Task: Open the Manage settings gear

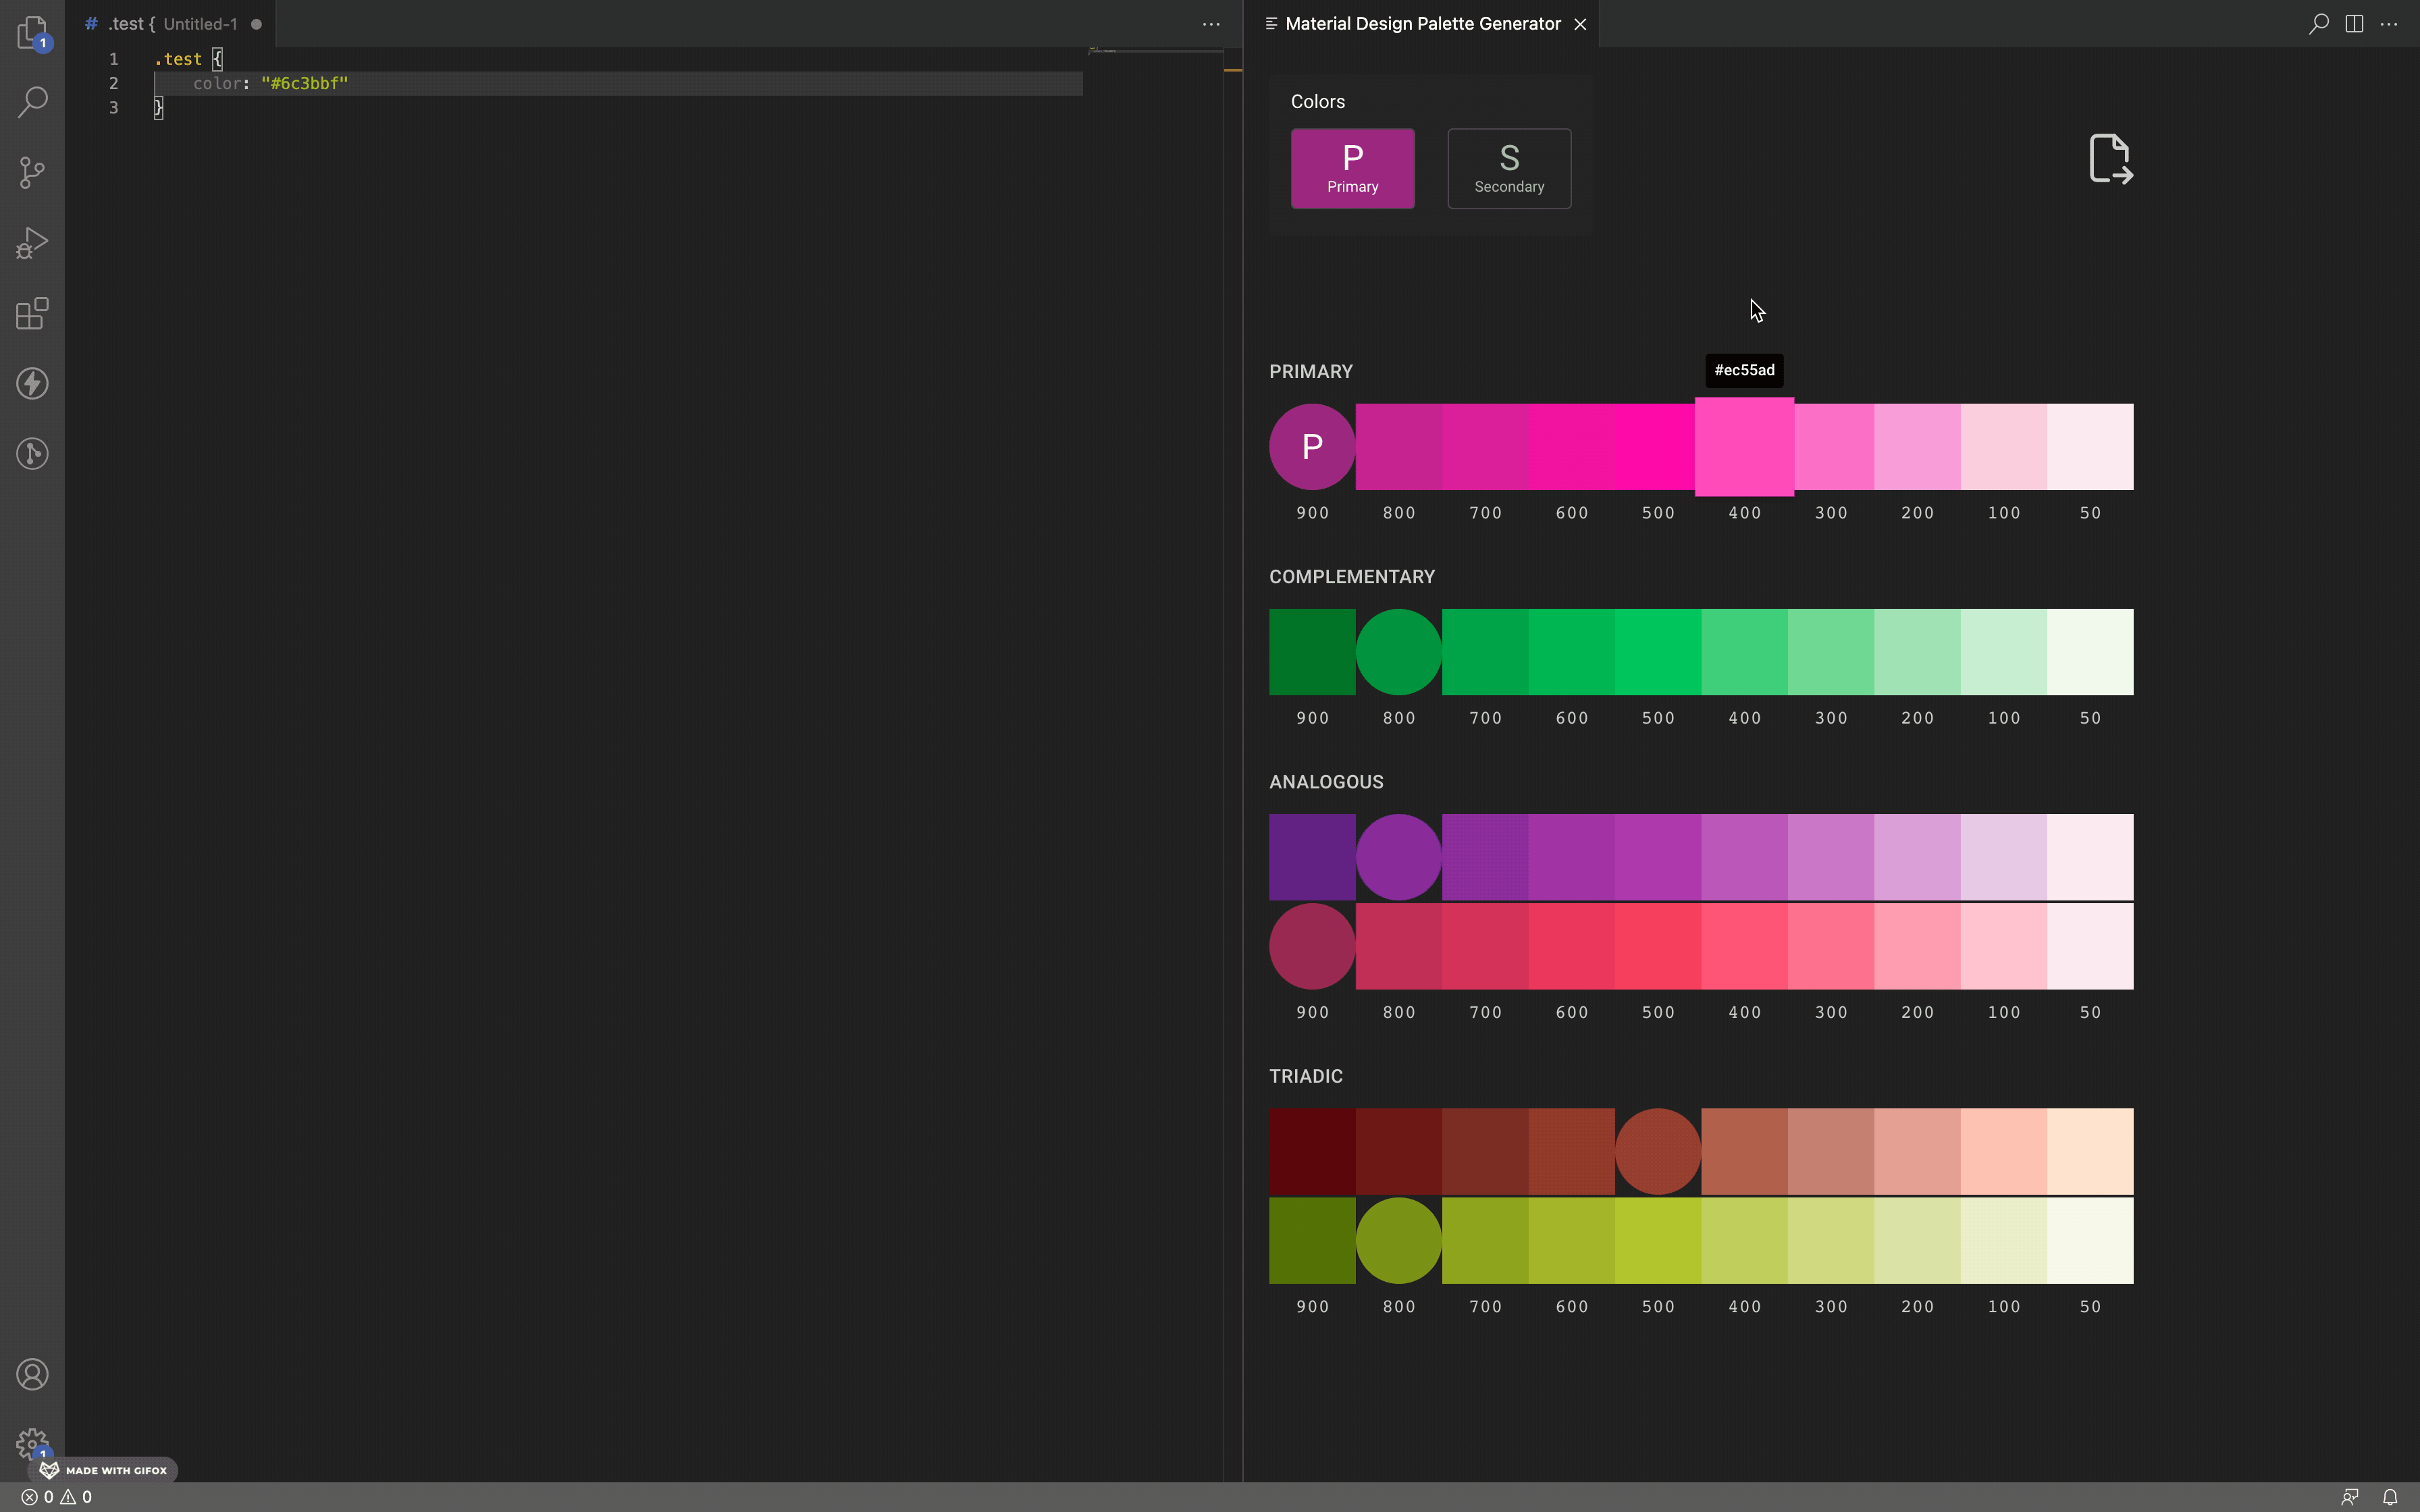Action: click(32, 1443)
